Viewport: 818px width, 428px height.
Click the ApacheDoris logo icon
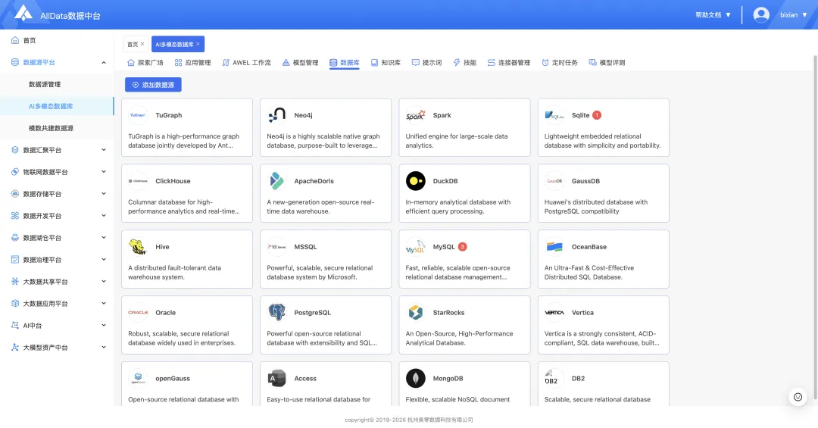pos(276,181)
